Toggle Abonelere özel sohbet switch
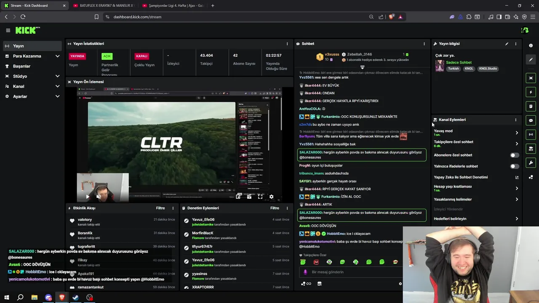Image resolution: width=539 pixels, height=303 pixels. 514,155
